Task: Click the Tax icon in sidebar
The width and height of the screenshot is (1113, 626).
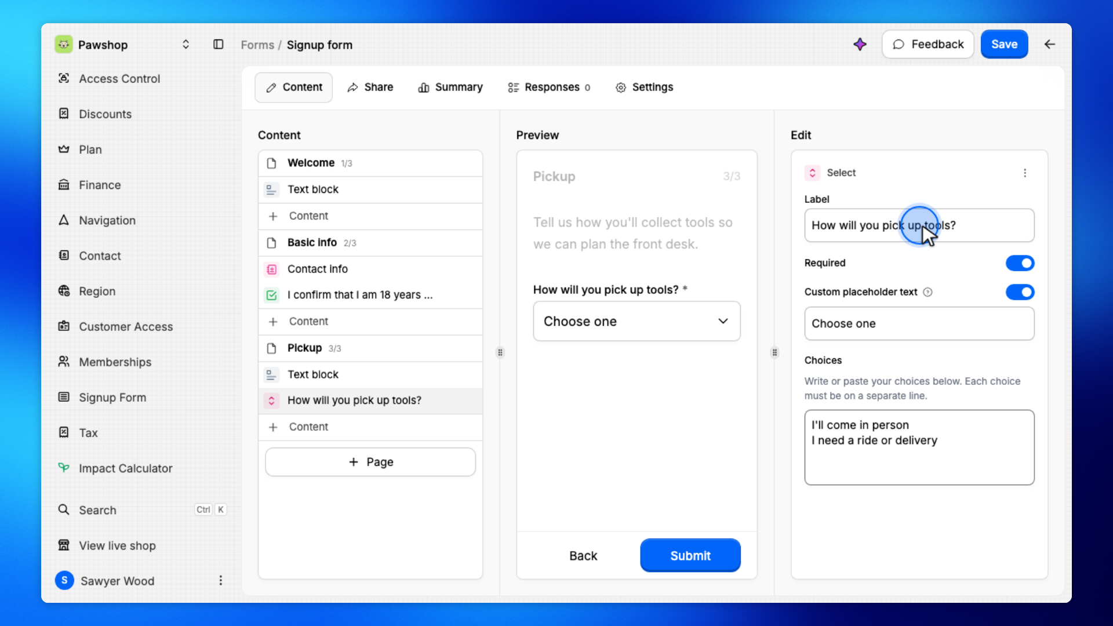Action: tap(64, 432)
